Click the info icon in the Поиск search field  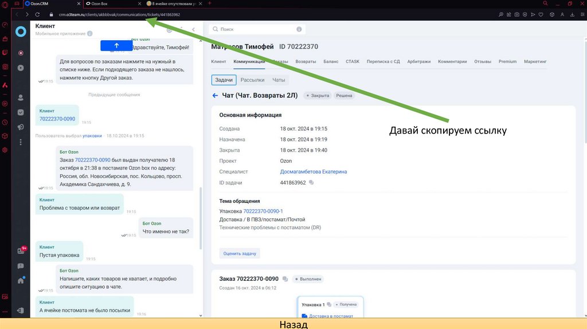point(299,29)
